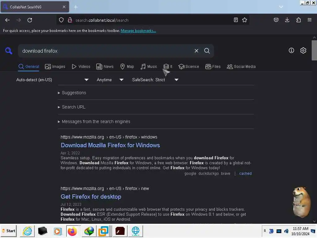Image resolution: width=317 pixels, height=238 pixels.
Task: Open Pocket save icon
Action: click(276, 20)
